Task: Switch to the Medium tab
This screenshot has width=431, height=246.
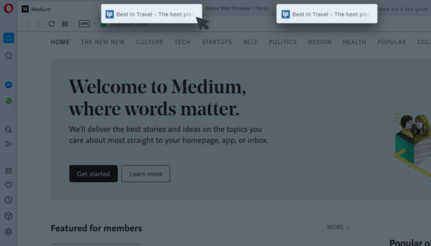Action: pyautogui.click(x=41, y=9)
